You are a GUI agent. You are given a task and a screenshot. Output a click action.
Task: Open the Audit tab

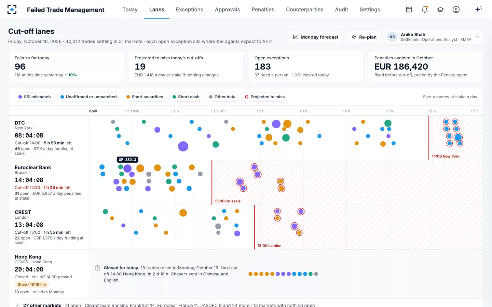341,10
